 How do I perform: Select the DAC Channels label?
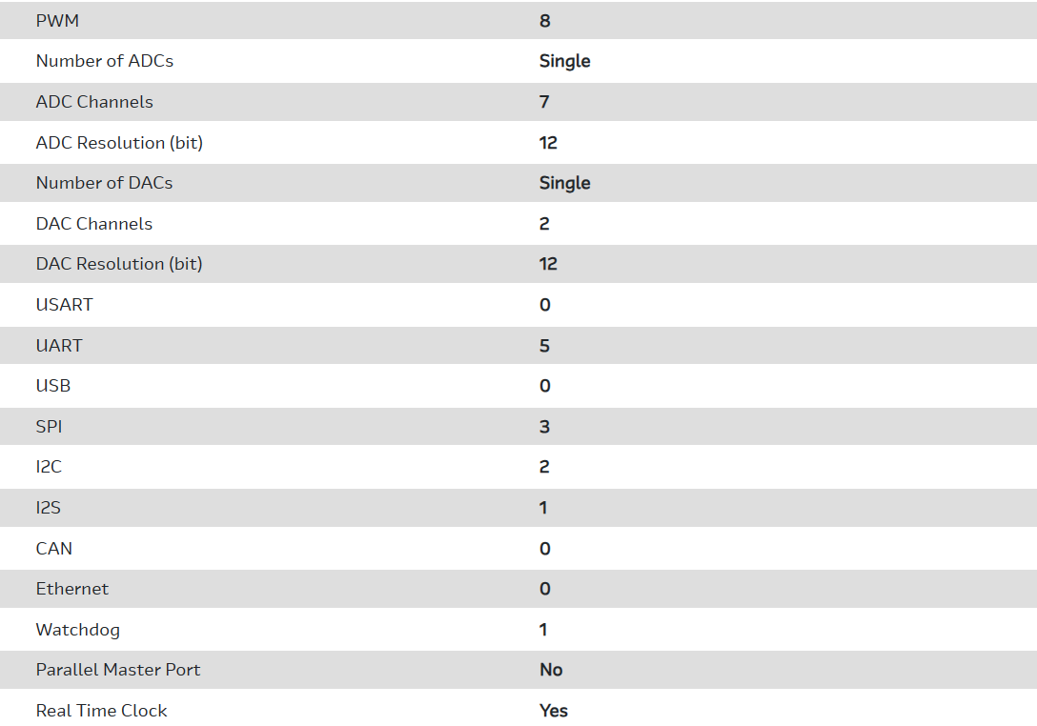pos(94,224)
